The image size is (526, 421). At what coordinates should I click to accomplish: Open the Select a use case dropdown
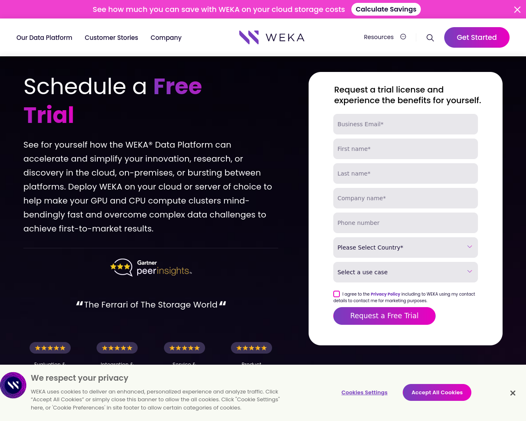(x=406, y=272)
